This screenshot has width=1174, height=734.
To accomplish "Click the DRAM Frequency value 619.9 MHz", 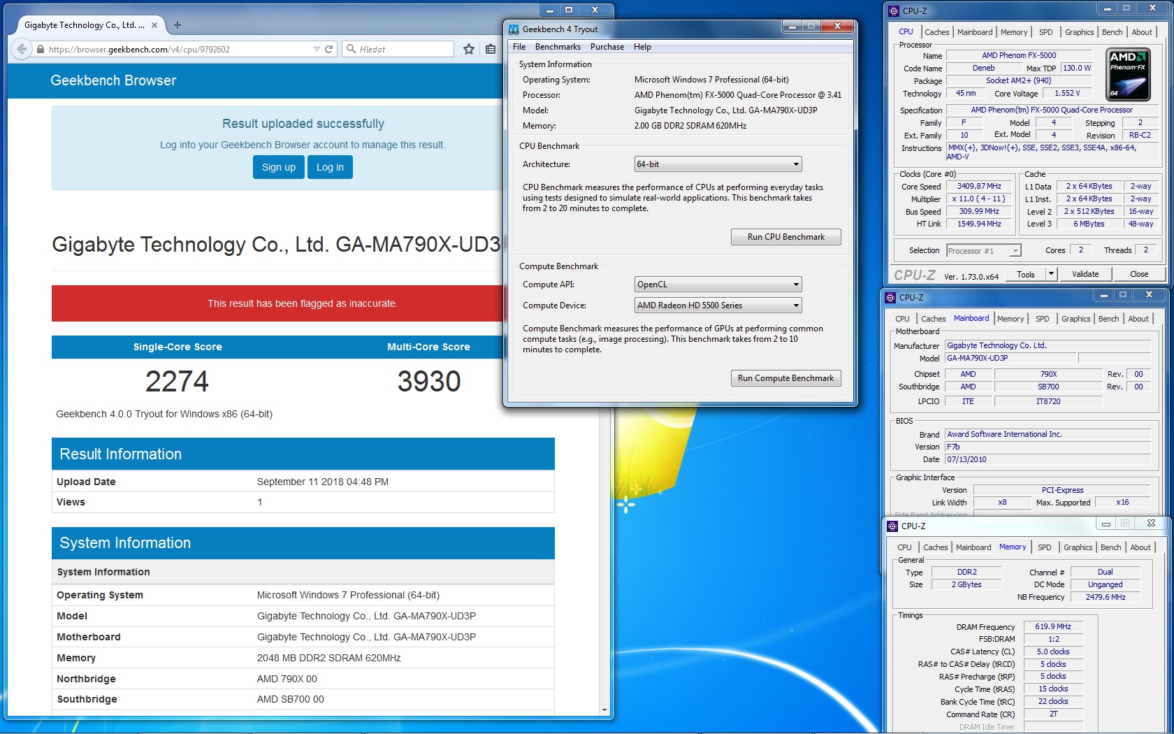I will pyautogui.click(x=1053, y=626).
